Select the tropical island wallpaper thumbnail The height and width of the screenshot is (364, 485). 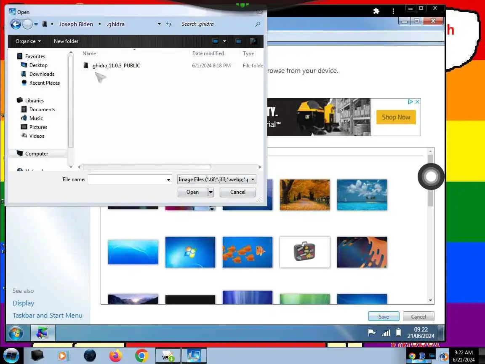[362, 195]
